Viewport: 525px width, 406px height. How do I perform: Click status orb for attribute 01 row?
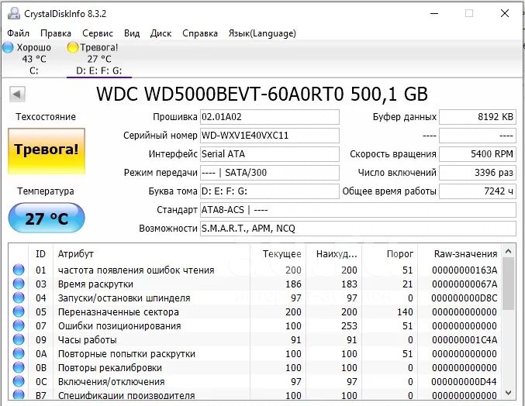[19, 270]
